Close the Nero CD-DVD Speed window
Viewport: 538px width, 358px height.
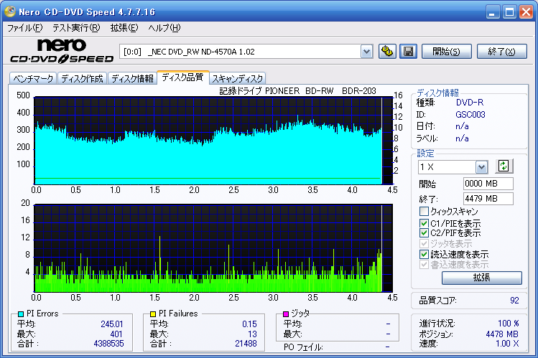[x=526, y=12]
